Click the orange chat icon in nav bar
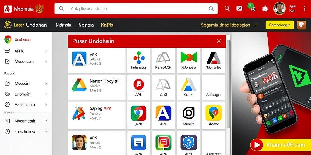Screen dimensions: 311x155 tap(301, 25)
